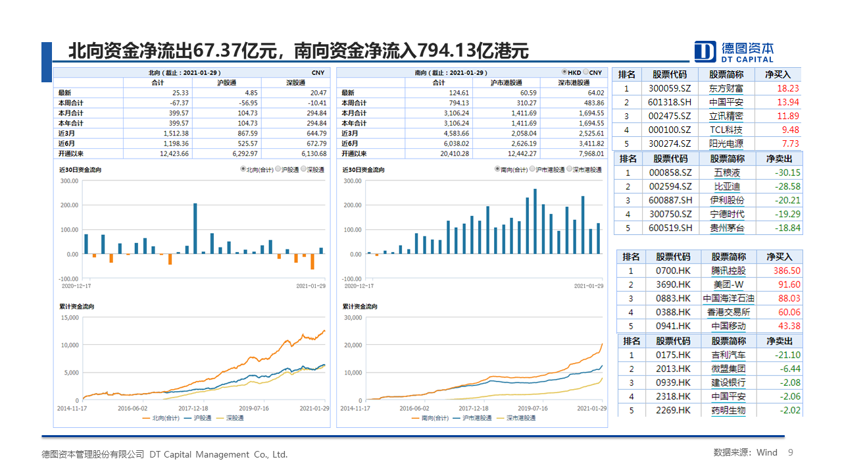Screen dimensions: 842x474
Task: Click stock name 贵州茅台
Action: point(727,228)
